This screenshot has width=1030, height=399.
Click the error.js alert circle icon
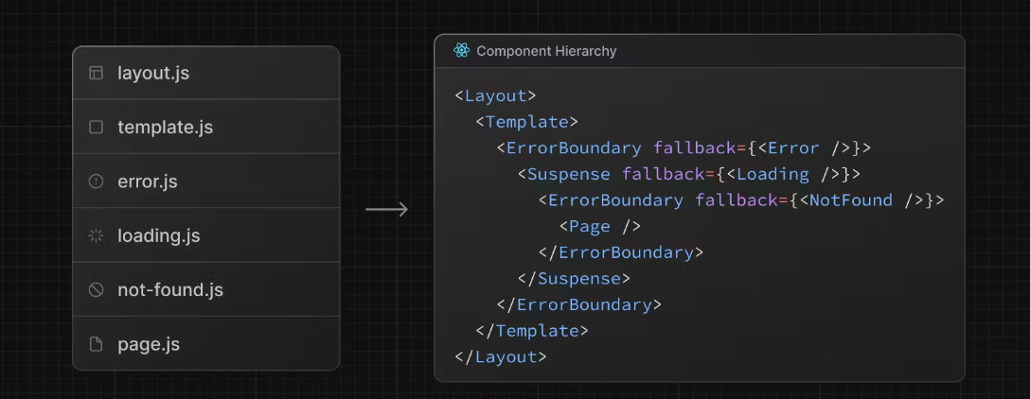[x=96, y=182]
